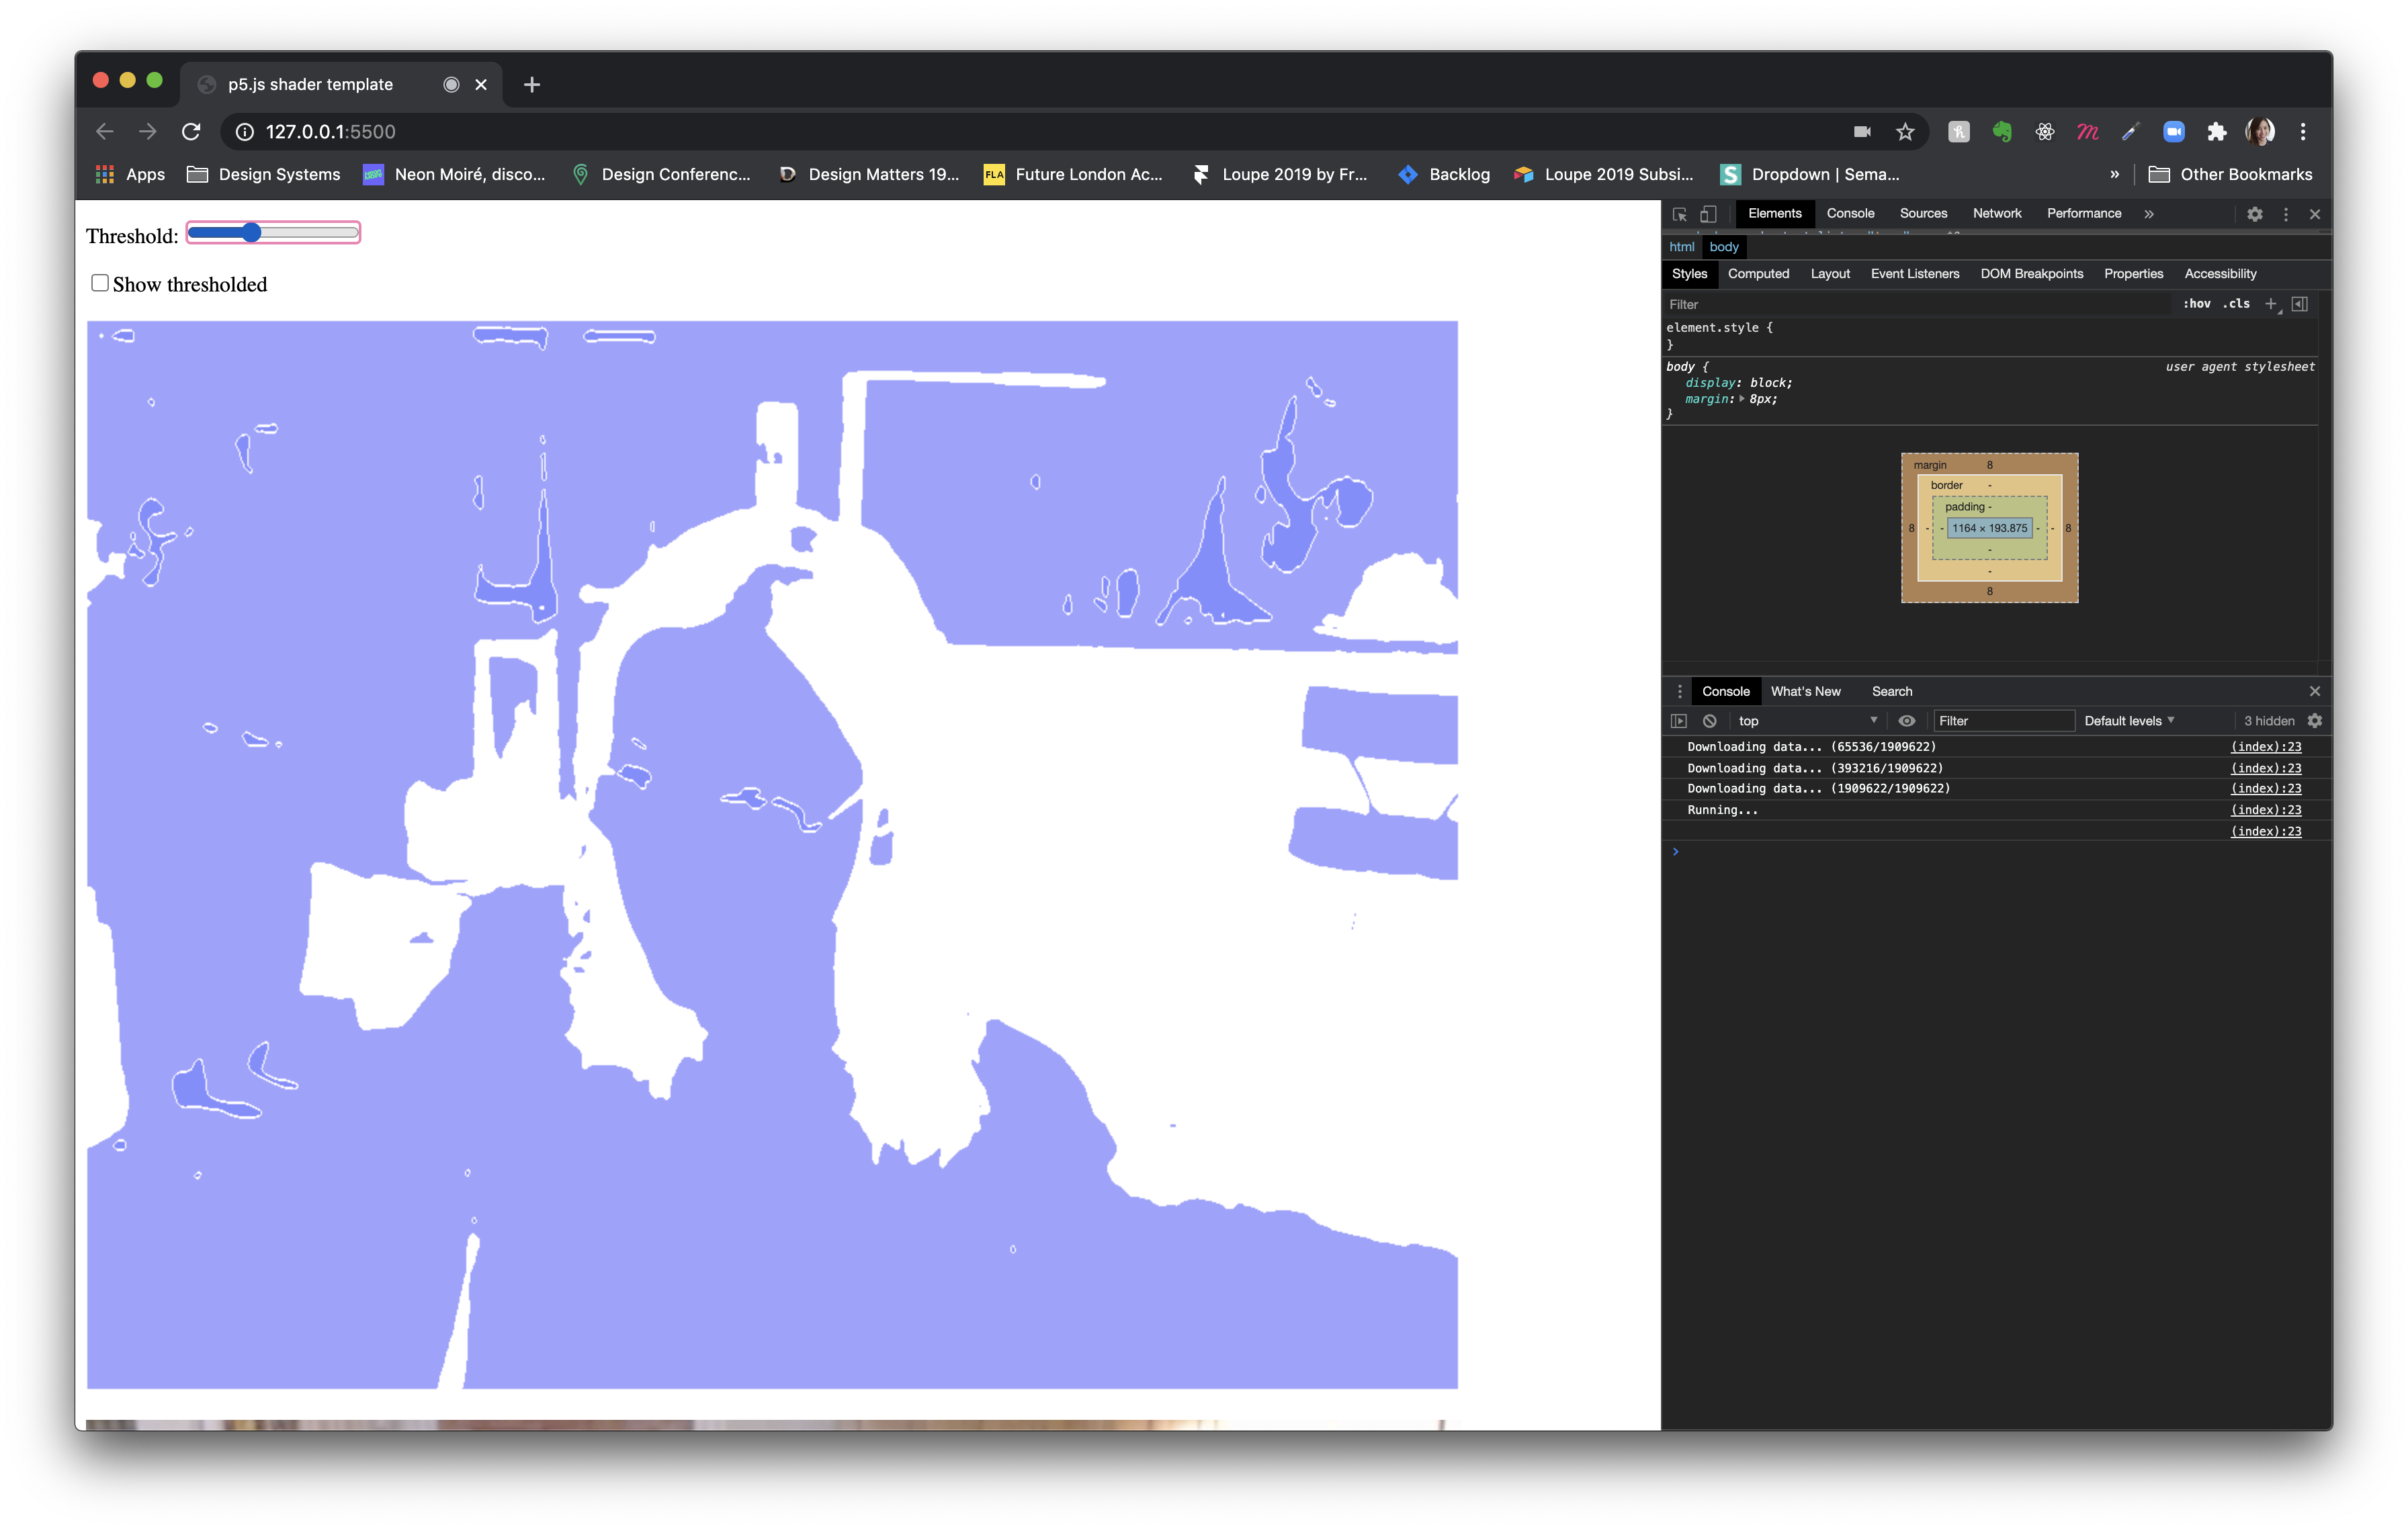
Task: Toggle the device toolbar icon
Action: point(1708,214)
